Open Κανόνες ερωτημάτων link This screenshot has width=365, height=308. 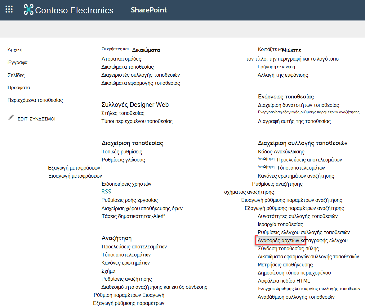(x=126, y=263)
